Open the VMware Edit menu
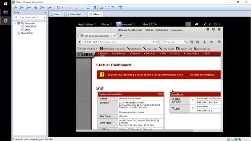 22,7
